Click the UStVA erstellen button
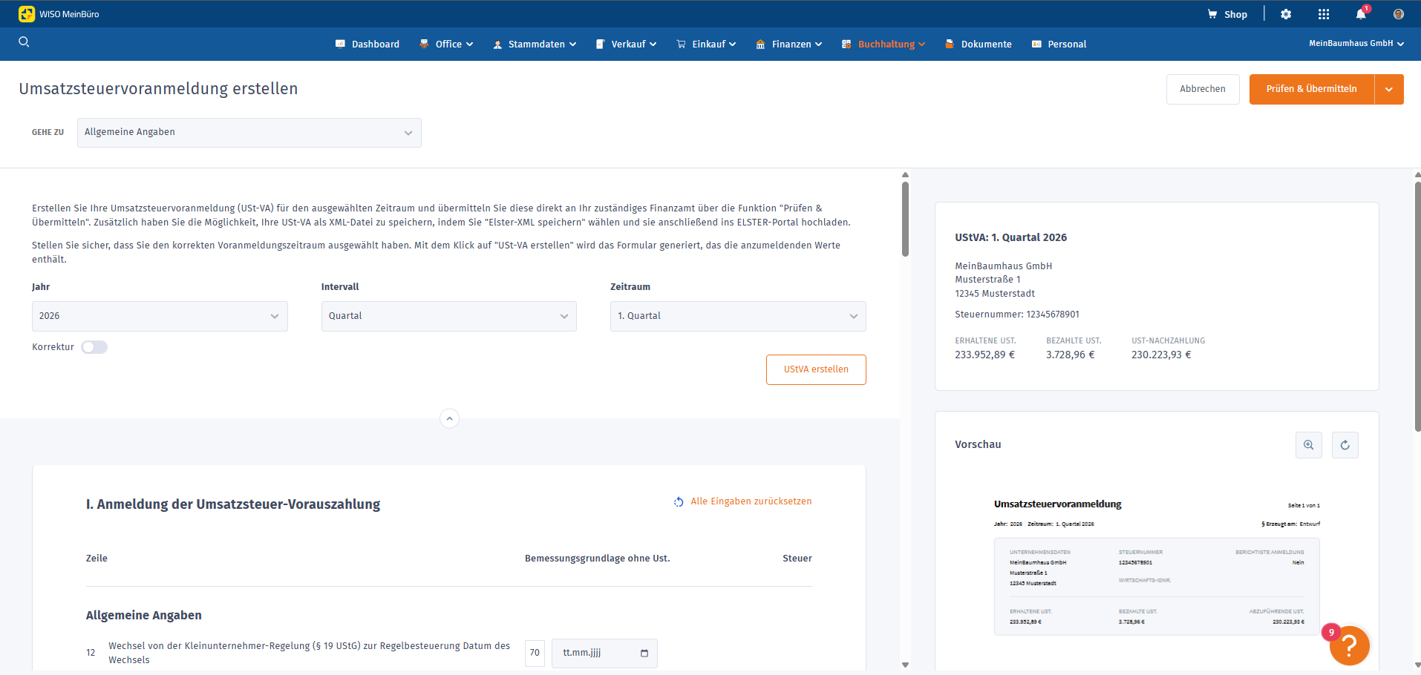The height and width of the screenshot is (675, 1421). [x=815, y=369]
